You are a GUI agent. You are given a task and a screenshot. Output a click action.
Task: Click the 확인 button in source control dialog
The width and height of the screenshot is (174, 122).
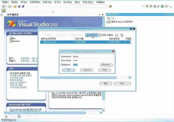[106, 83]
